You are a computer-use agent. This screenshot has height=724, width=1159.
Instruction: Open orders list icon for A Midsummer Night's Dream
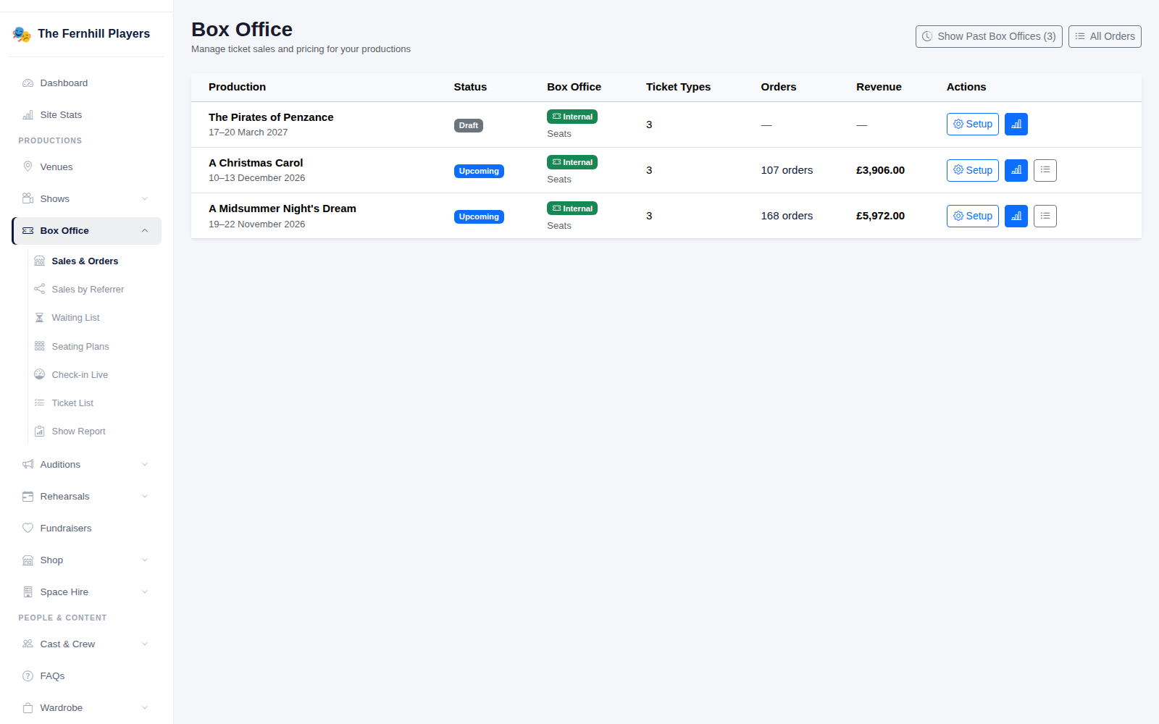(x=1045, y=216)
